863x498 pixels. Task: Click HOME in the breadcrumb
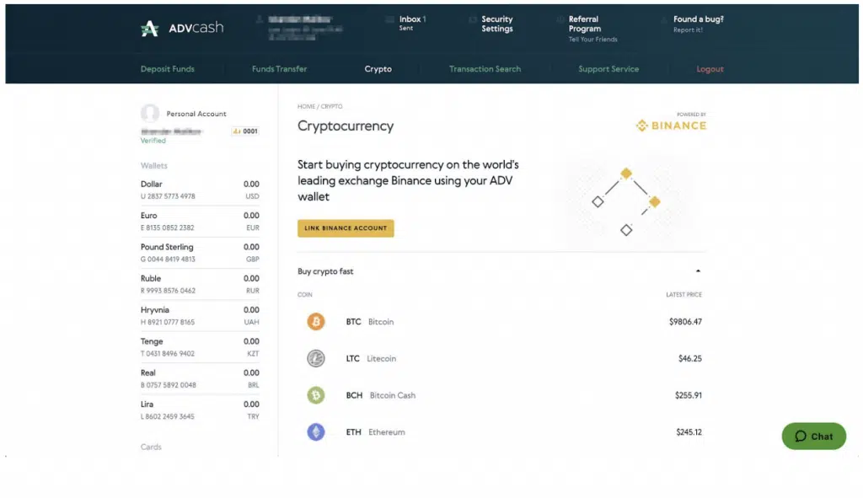(306, 106)
